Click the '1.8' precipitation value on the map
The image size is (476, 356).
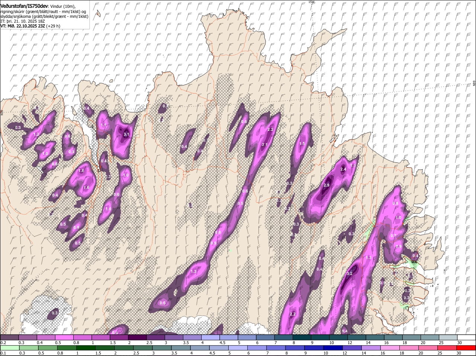[81, 171]
